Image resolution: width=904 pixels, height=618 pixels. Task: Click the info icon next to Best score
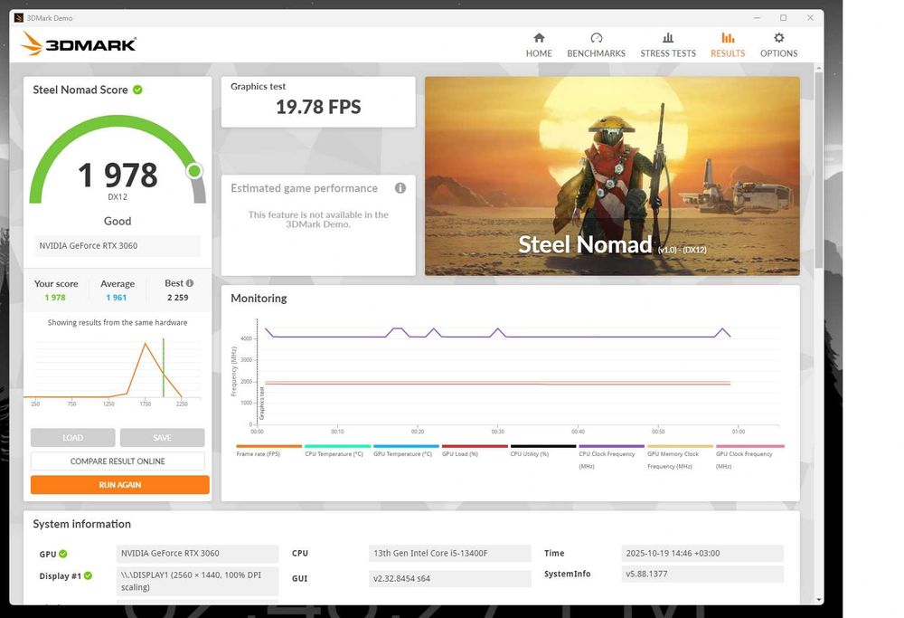[190, 282]
